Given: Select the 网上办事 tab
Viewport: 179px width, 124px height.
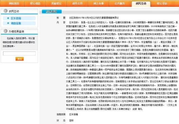Looking at the screenshot, I should click(98, 4).
